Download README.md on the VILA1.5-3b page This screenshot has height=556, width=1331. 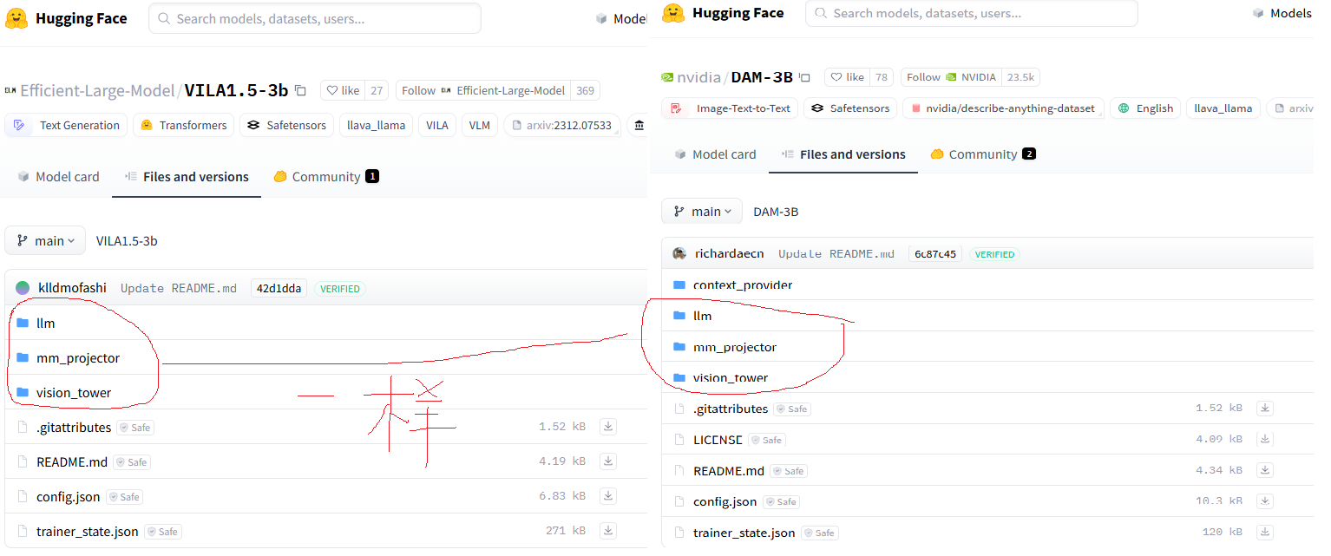click(x=608, y=461)
